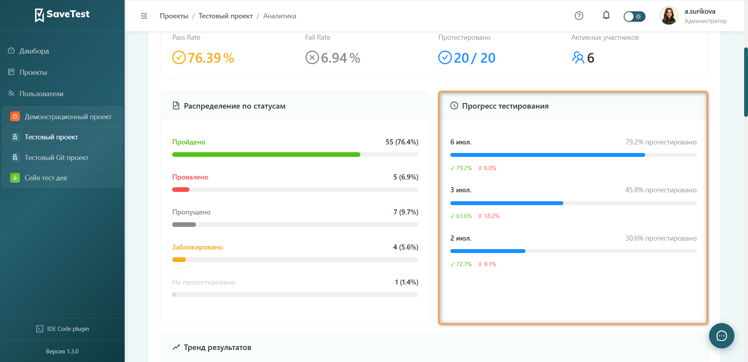748x362 pixels.
Task: Click Версия 1.3.0 label
Action: click(x=62, y=351)
